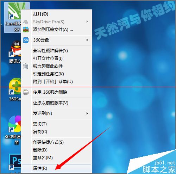Screen dimensions: 176x174
Task: Select 使用 360强力删除
Action: point(56,92)
